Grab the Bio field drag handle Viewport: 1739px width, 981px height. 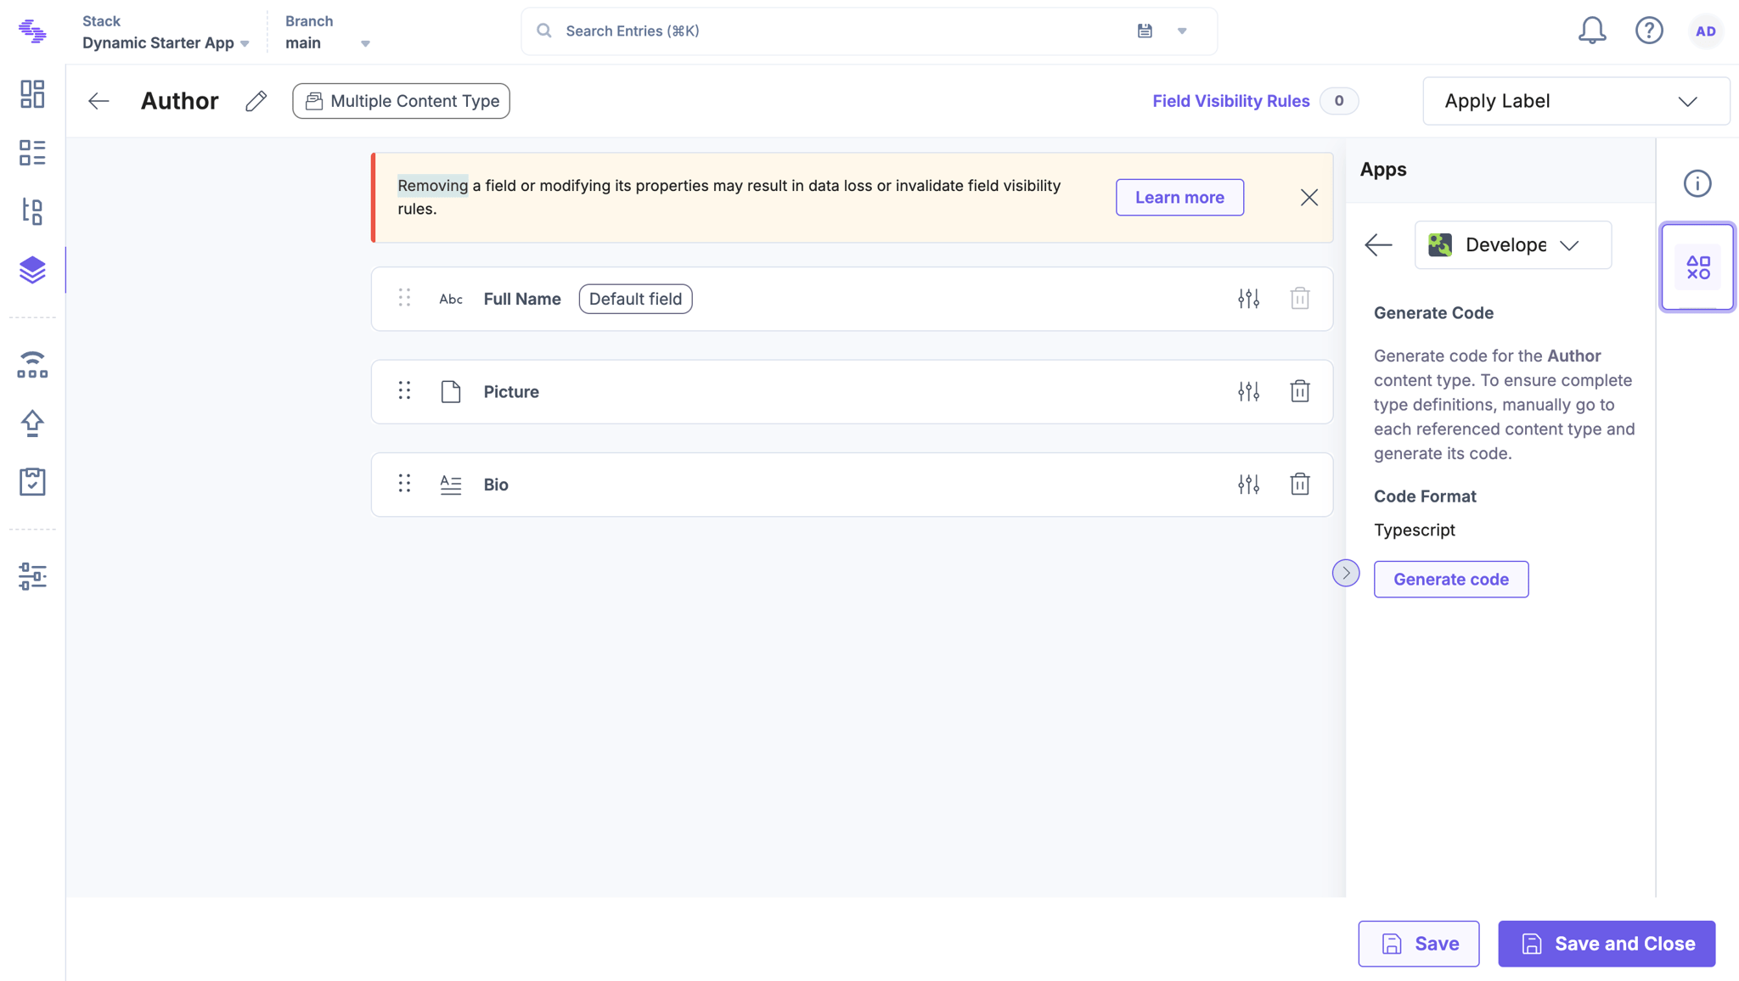point(404,484)
